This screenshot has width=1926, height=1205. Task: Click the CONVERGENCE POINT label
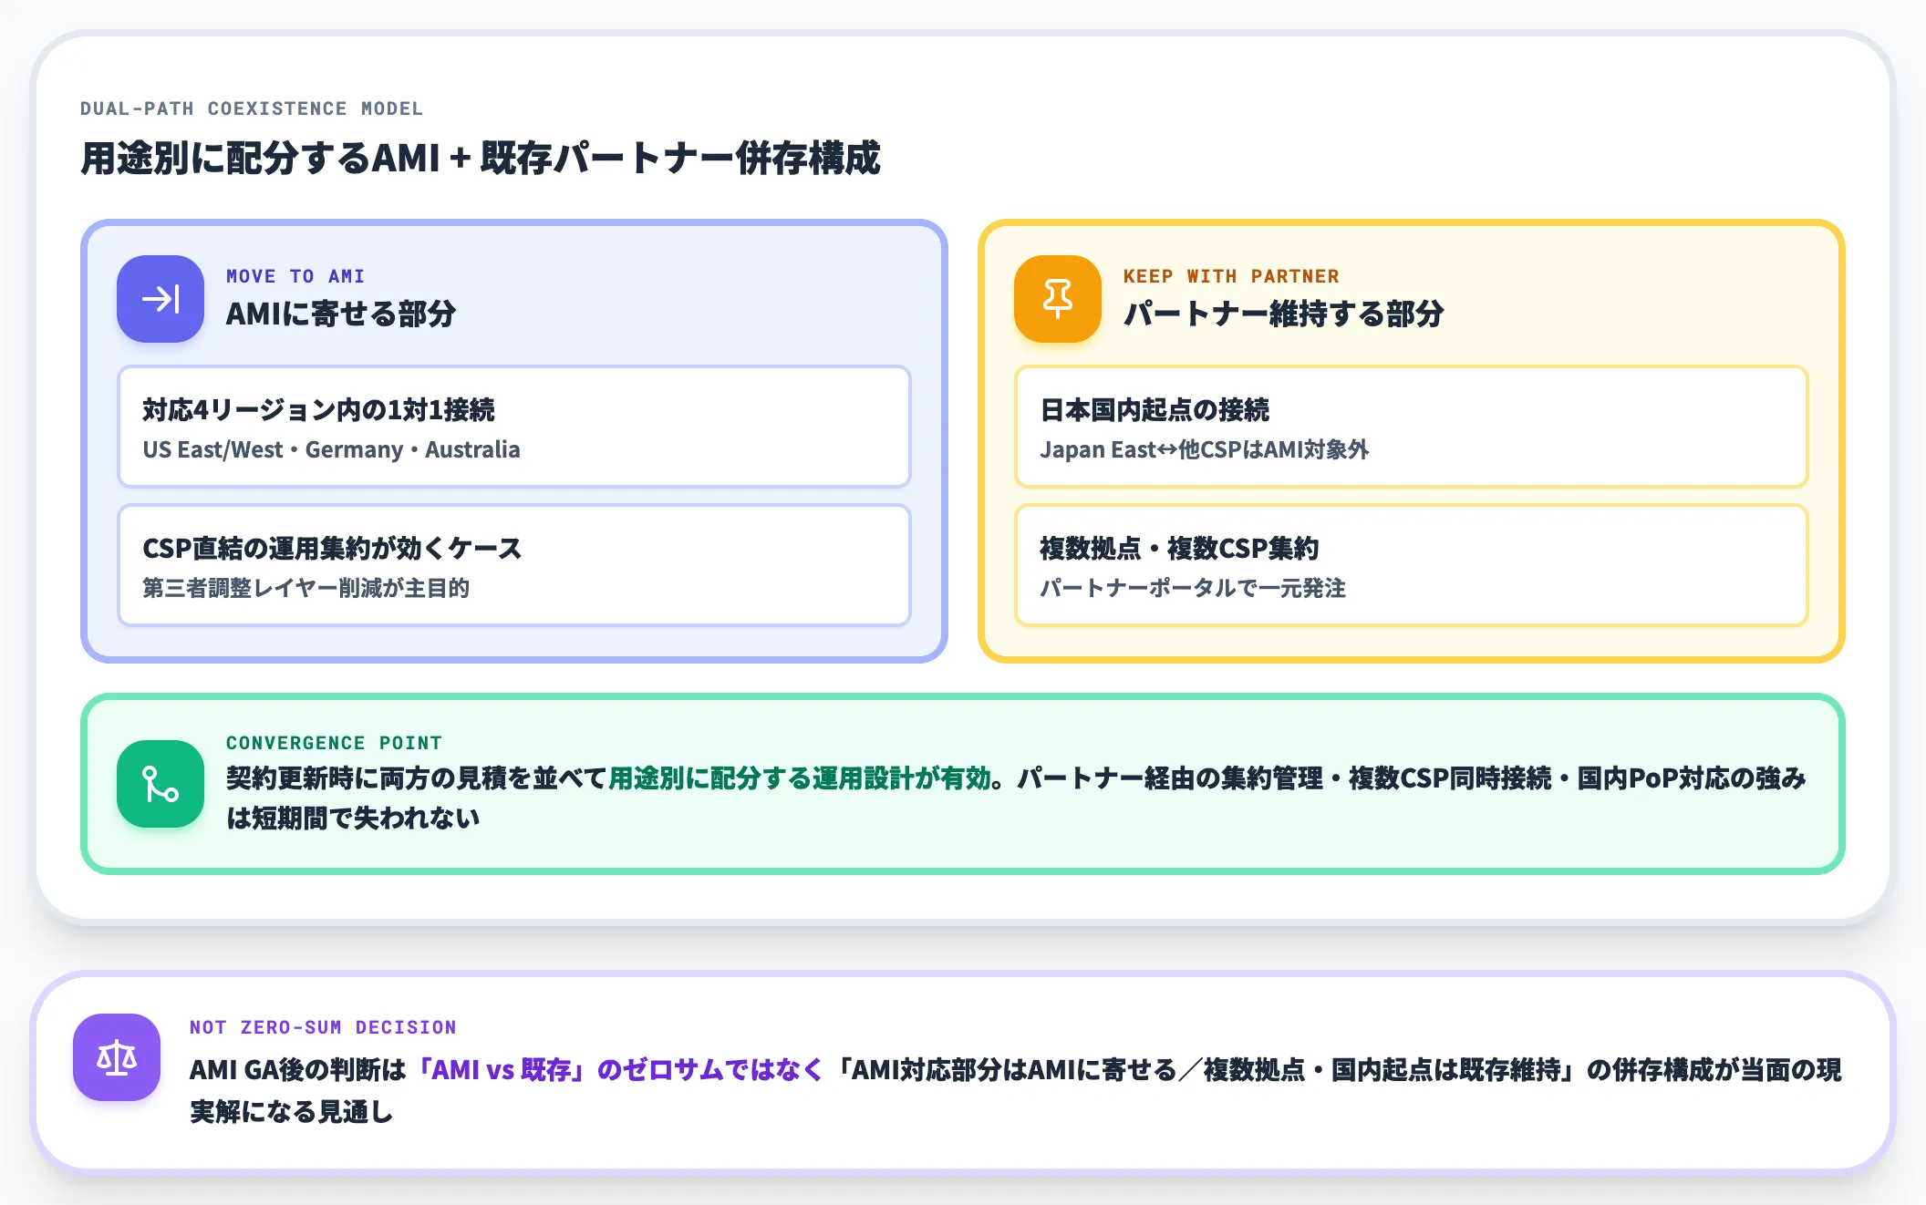pos(334,743)
